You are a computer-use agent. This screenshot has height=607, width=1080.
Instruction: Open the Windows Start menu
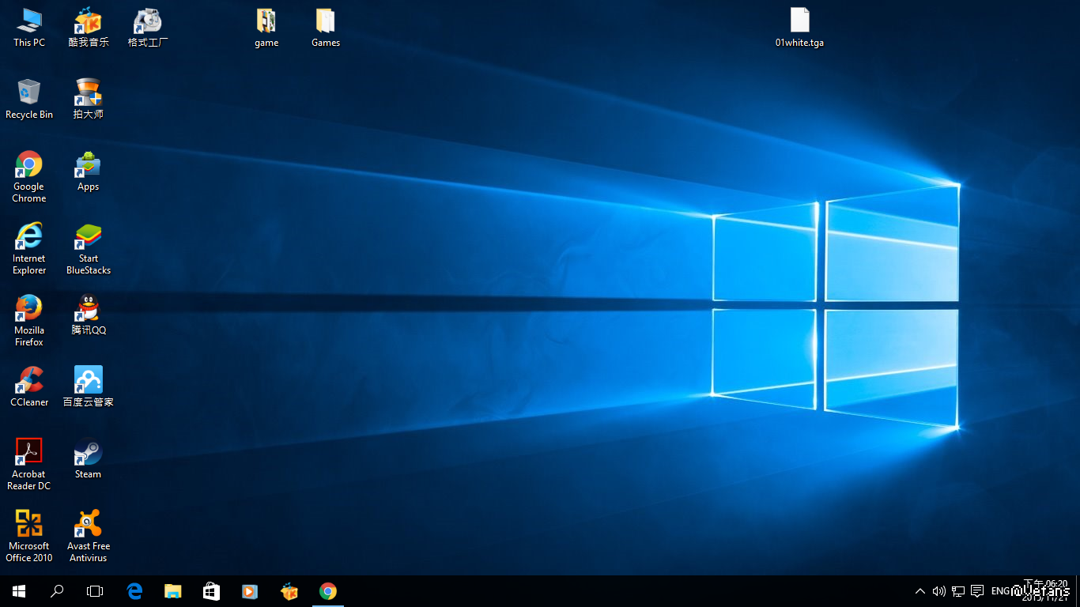click(x=19, y=591)
